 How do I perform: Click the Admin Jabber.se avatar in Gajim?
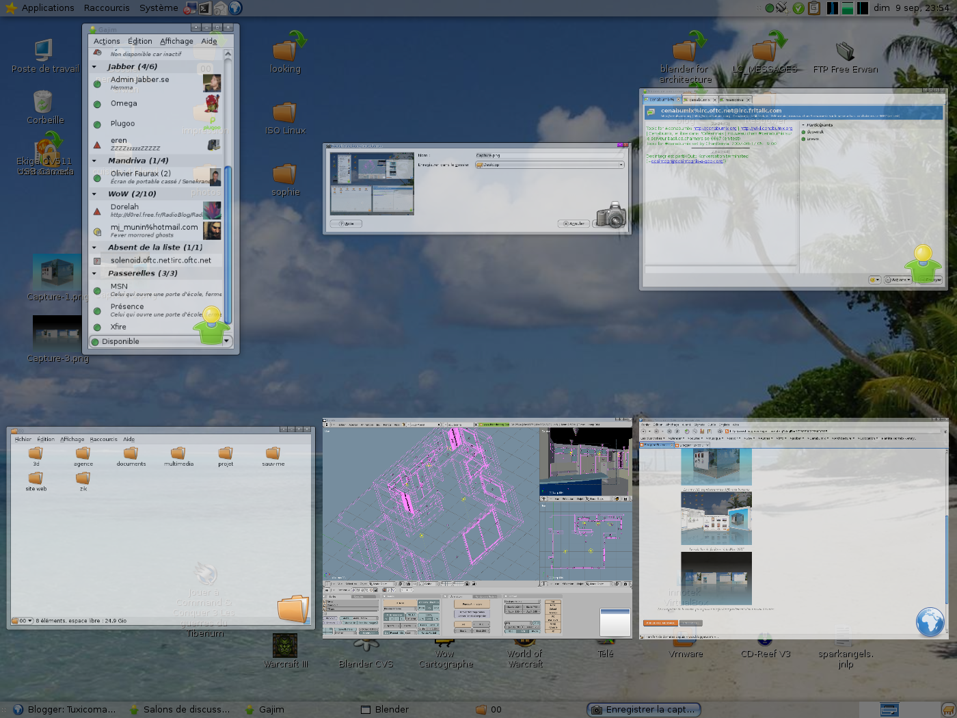[x=212, y=83]
